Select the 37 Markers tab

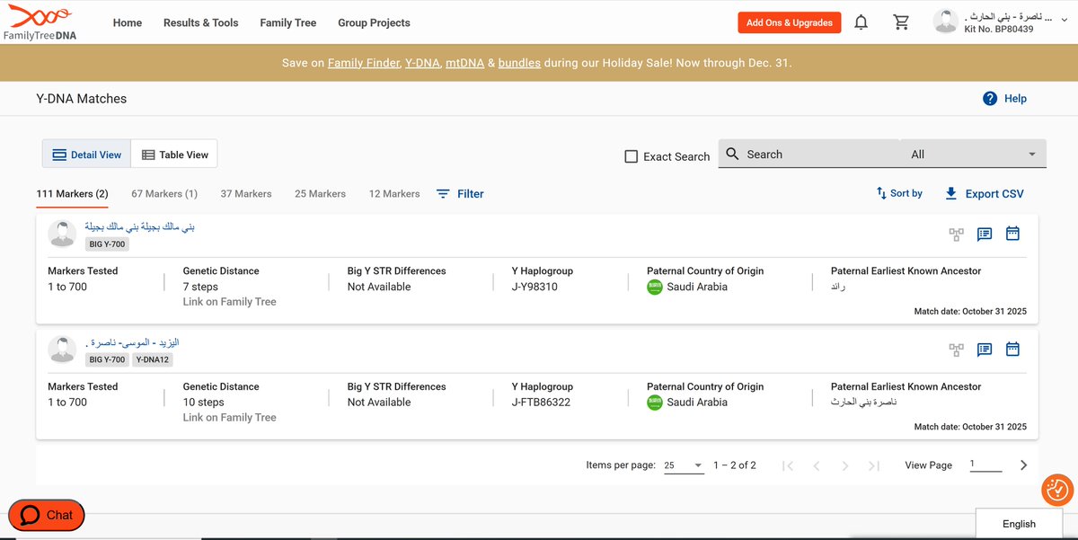tap(246, 193)
